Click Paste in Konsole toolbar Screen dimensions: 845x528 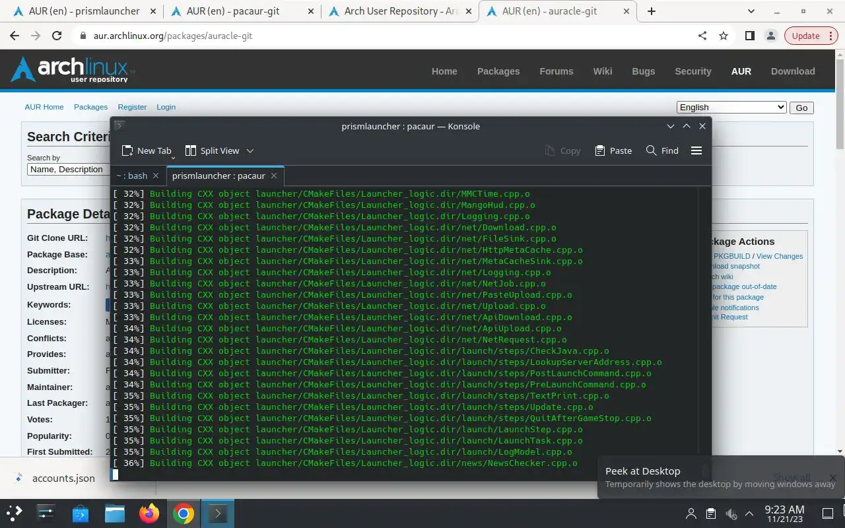tap(613, 150)
